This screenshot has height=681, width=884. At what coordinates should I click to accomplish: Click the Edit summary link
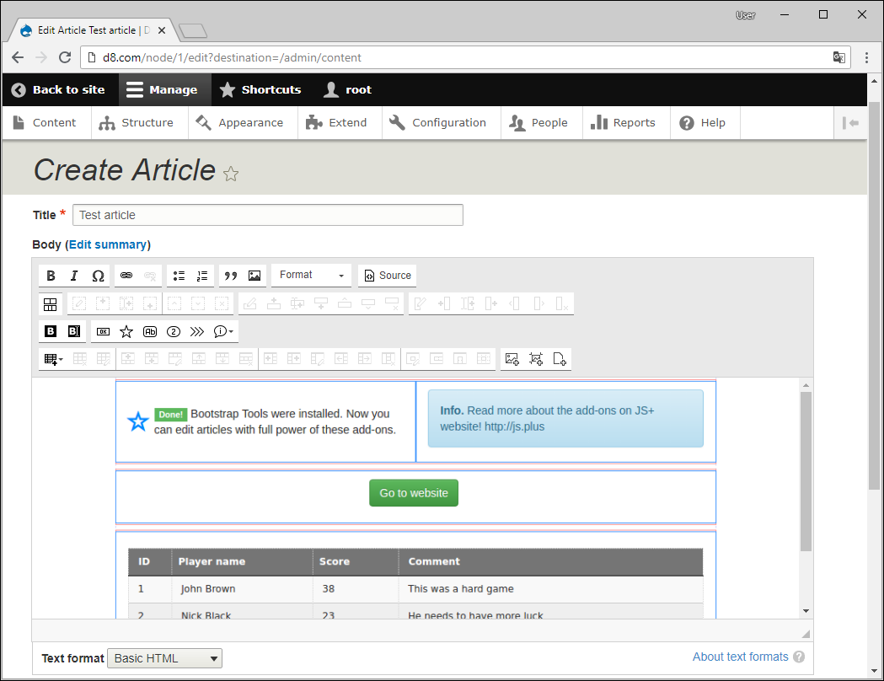pos(108,244)
